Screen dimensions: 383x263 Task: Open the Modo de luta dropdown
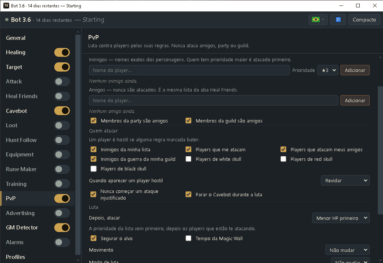tap(350, 260)
